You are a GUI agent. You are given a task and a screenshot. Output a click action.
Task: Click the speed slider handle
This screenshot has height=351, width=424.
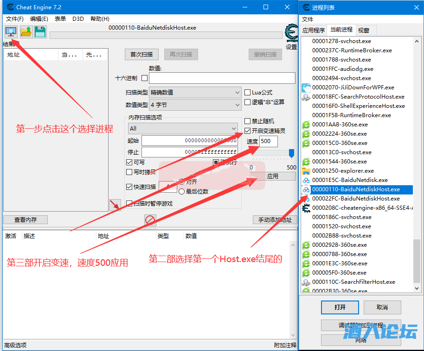click(291, 153)
